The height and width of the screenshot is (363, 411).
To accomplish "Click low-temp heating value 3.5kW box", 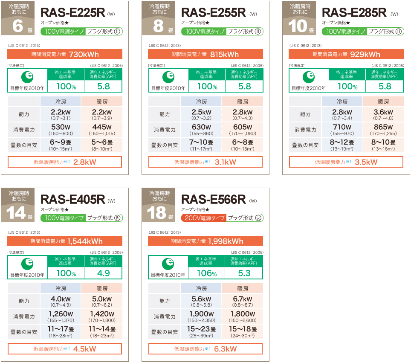I will (346, 162).
